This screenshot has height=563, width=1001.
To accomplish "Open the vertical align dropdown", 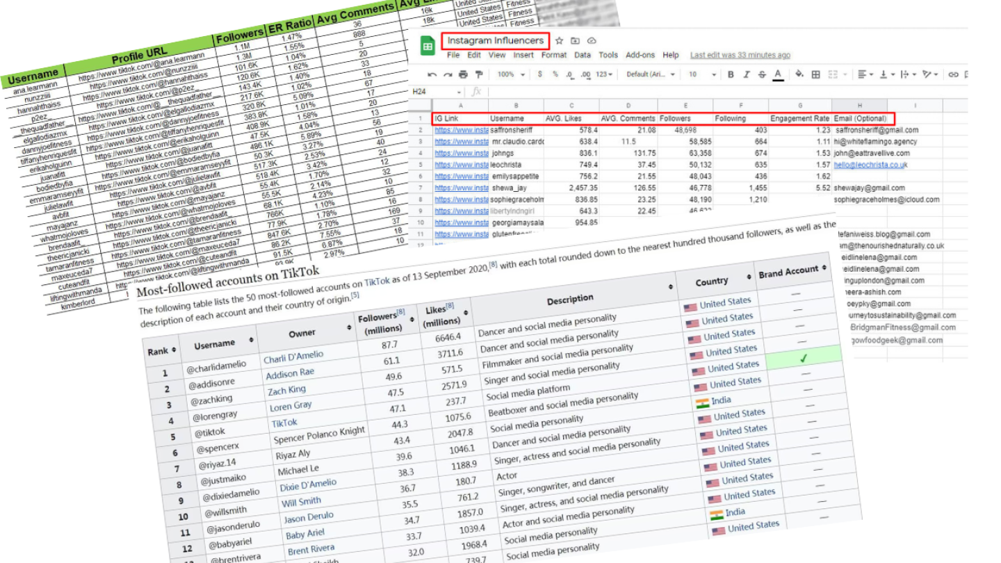I will coord(887,74).
